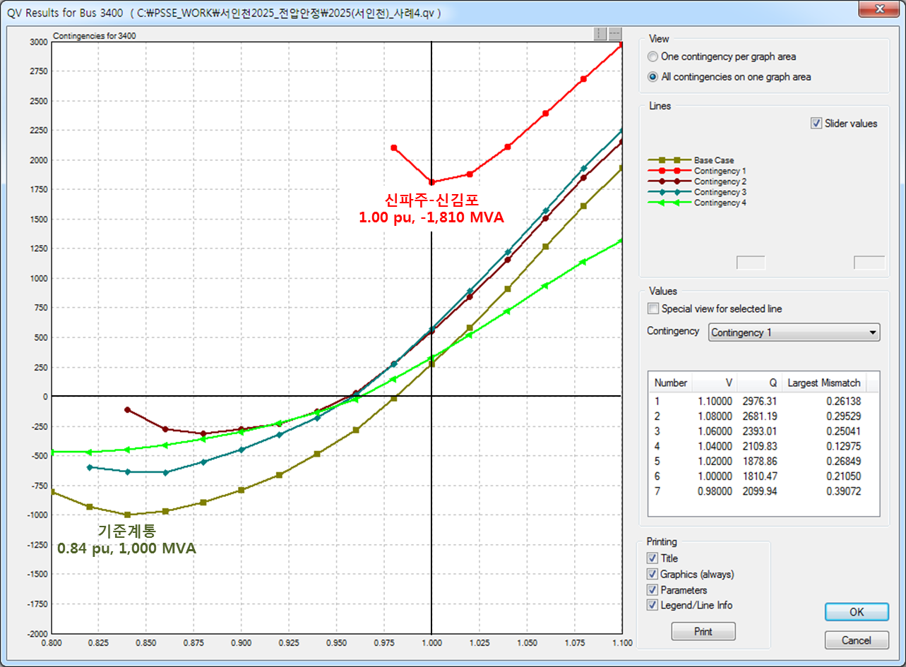Select the mismatch value 0.29529
Image resolution: width=906 pixels, height=667 pixels.
coord(843,416)
